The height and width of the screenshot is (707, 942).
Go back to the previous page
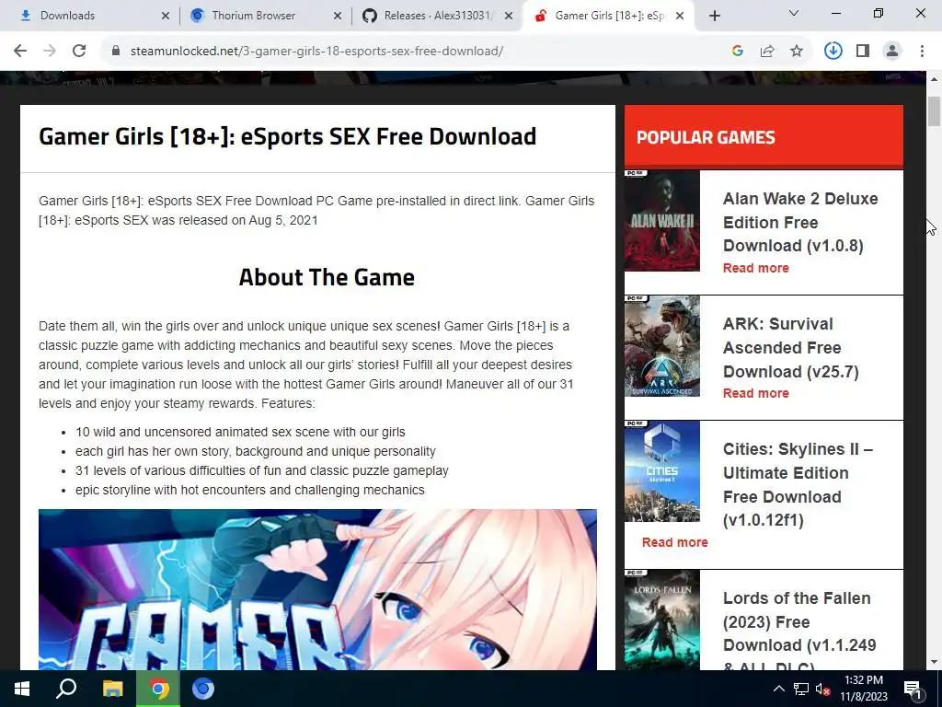click(20, 52)
